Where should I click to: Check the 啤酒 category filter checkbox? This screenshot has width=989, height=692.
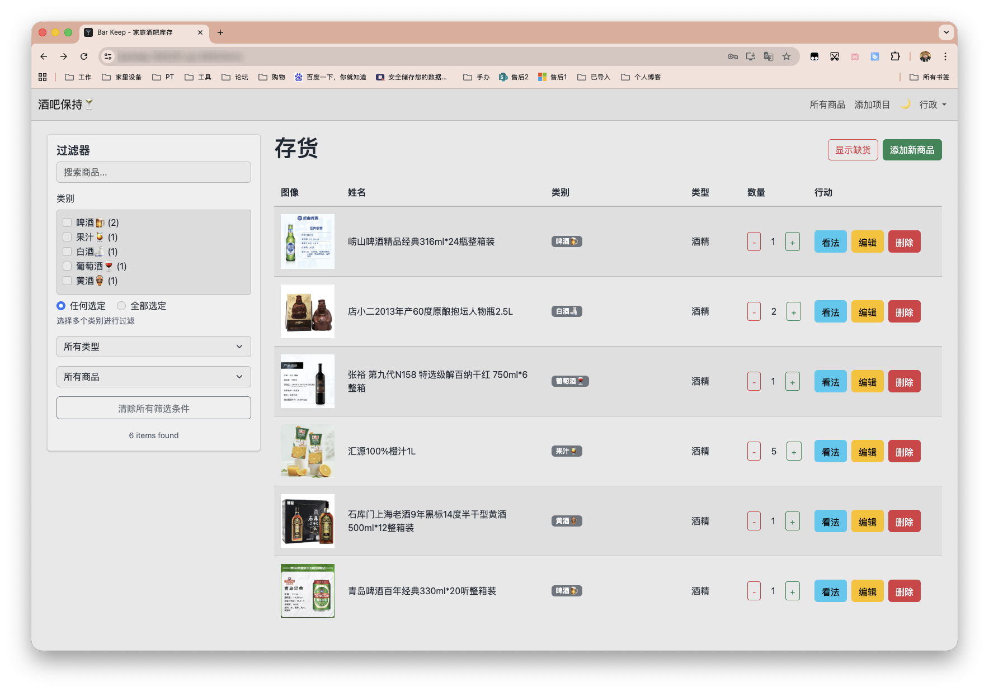(67, 222)
